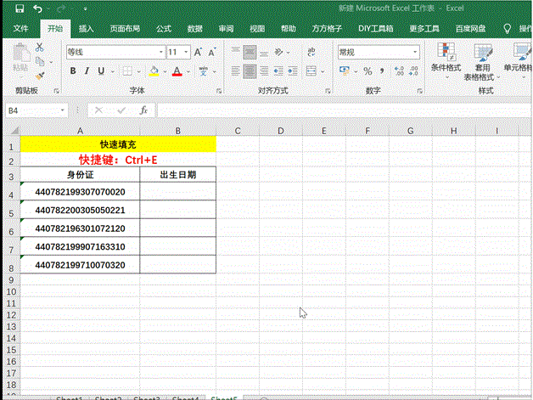Switch to the 插入 ribbon tab
The height and width of the screenshot is (400, 533).
pos(87,29)
